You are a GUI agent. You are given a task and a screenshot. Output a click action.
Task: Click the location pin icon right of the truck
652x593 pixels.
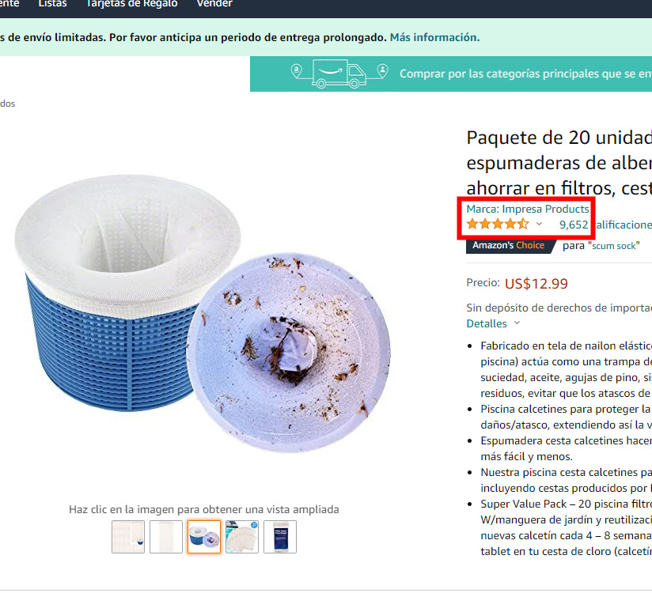[382, 70]
